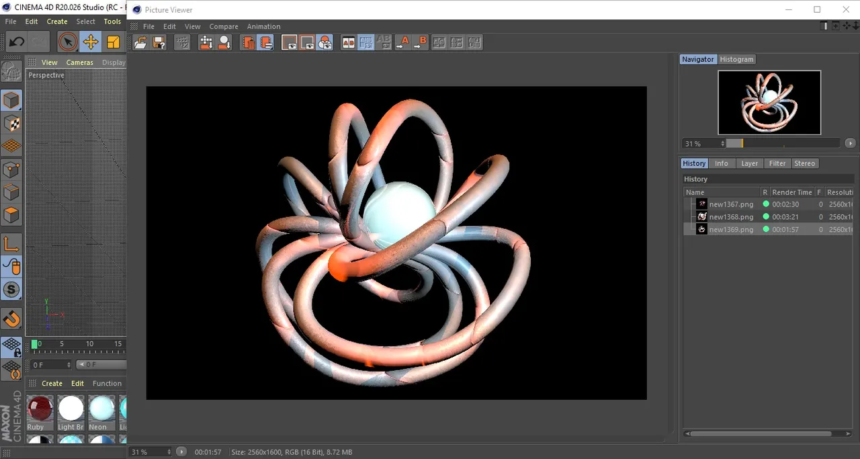The width and height of the screenshot is (860, 459).
Task: Click the Set as B compare icon
Action: point(421,42)
